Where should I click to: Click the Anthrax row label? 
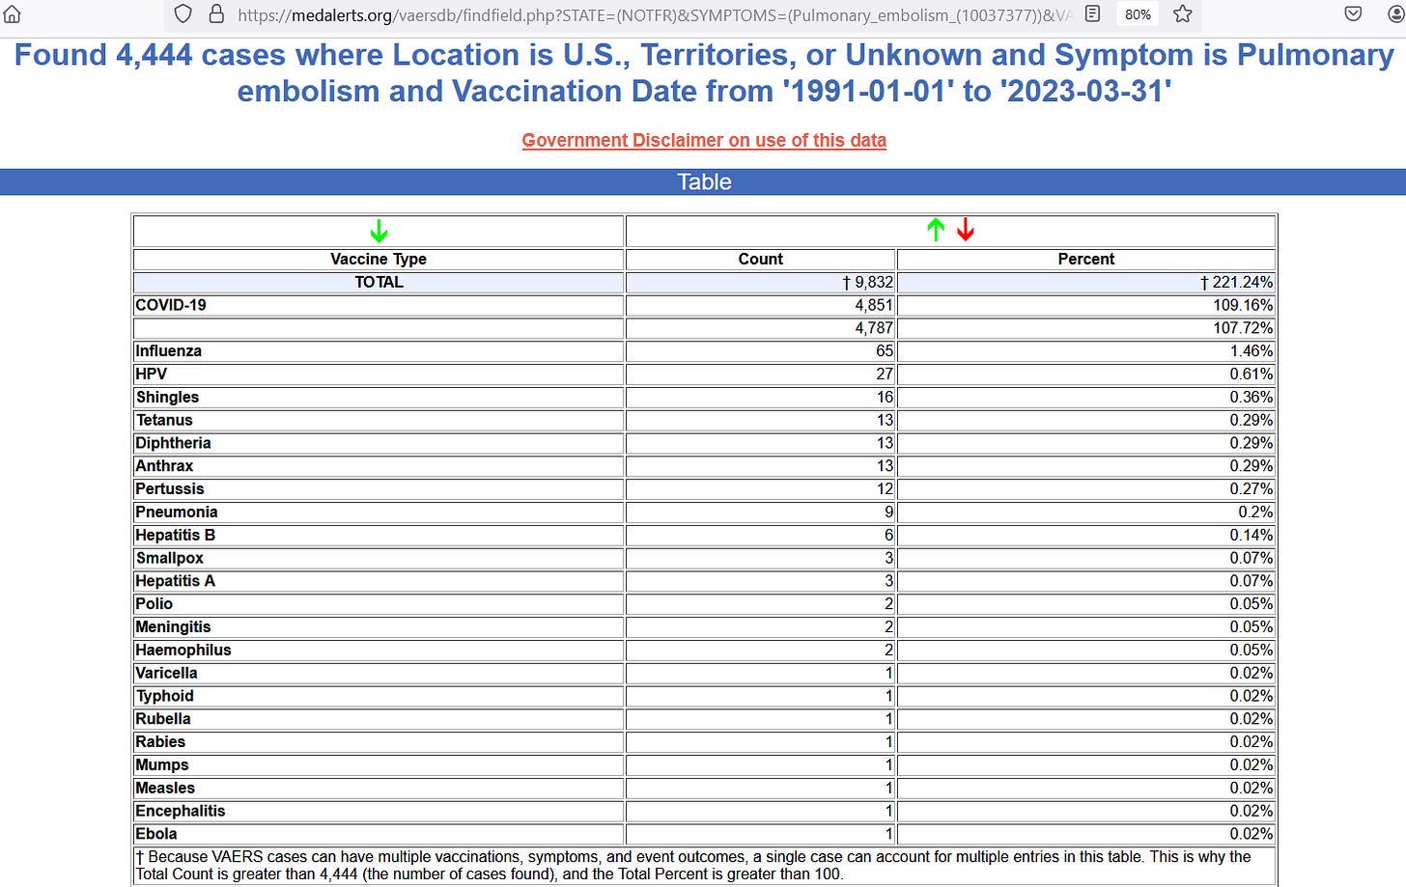pos(164,466)
